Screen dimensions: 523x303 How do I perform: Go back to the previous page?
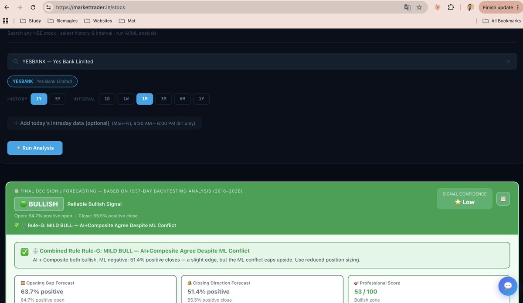6,7
